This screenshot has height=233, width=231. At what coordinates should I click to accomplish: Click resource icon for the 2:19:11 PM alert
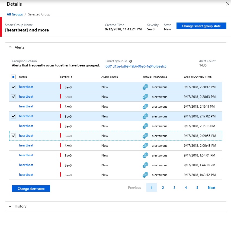pos(146,106)
